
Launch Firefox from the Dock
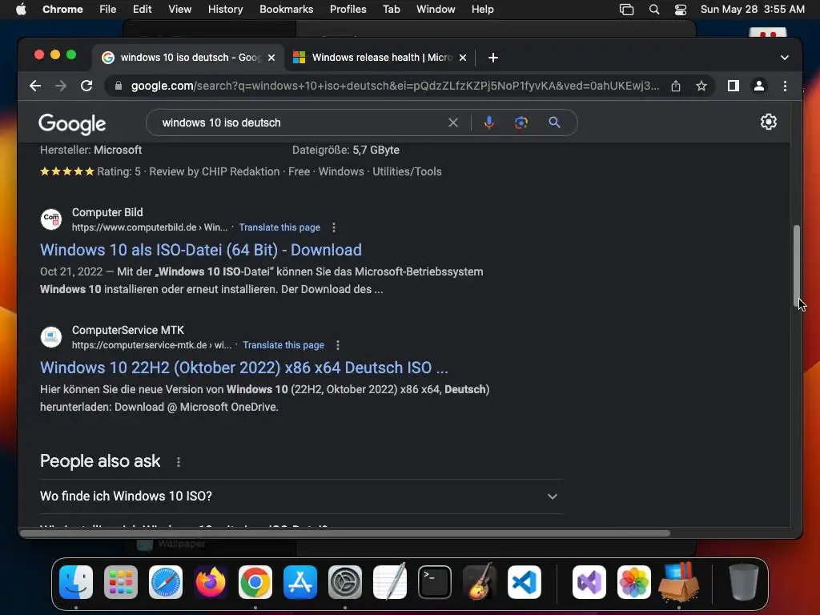point(211,582)
